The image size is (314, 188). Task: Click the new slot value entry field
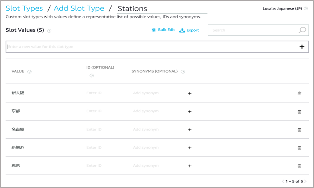tap(147, 47)
